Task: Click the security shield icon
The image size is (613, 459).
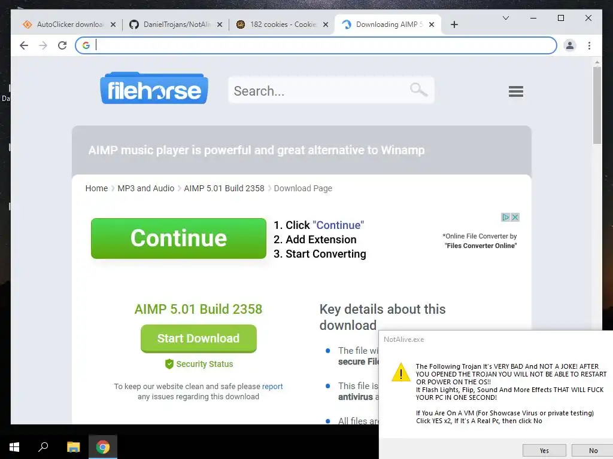Action: pos(169,364)
